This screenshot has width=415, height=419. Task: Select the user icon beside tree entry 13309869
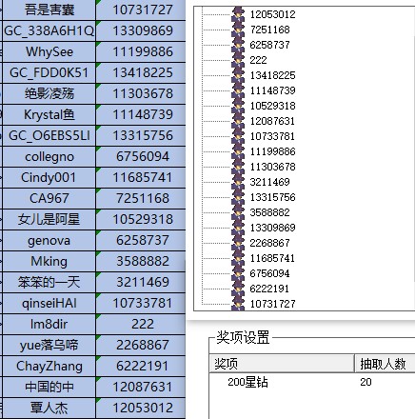click(x=238, y=228)
